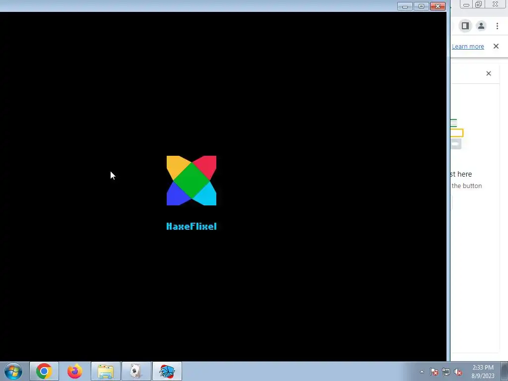Dismiss the Chrome infobar with its X
508x381 pixels.
pyautogui.click(x=496, y=46)
